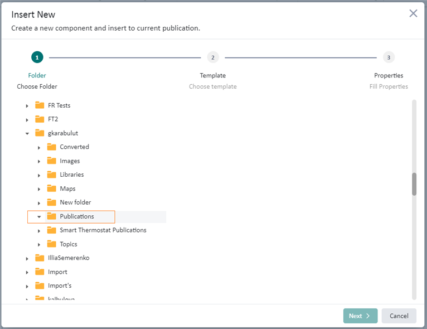Select the gkarabulut folder name

coord(63,133)
